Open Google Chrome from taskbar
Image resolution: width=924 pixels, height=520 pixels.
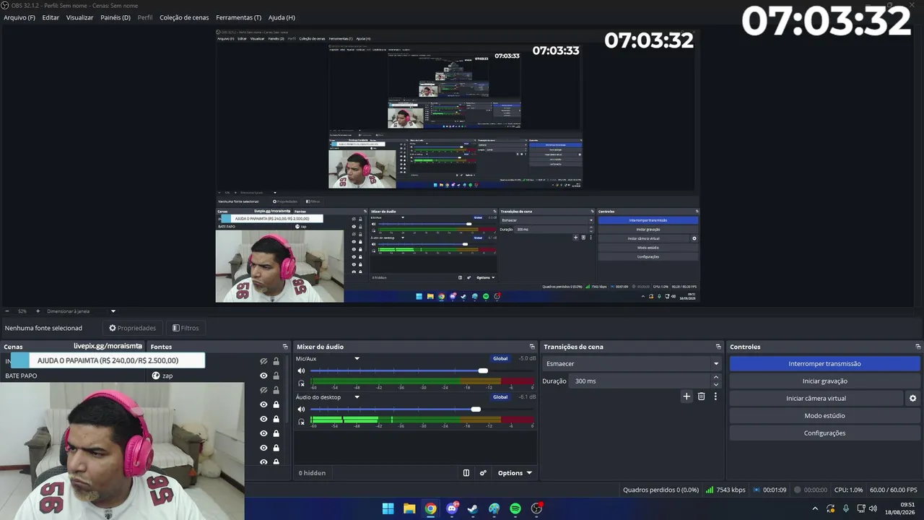click(430, 508)
